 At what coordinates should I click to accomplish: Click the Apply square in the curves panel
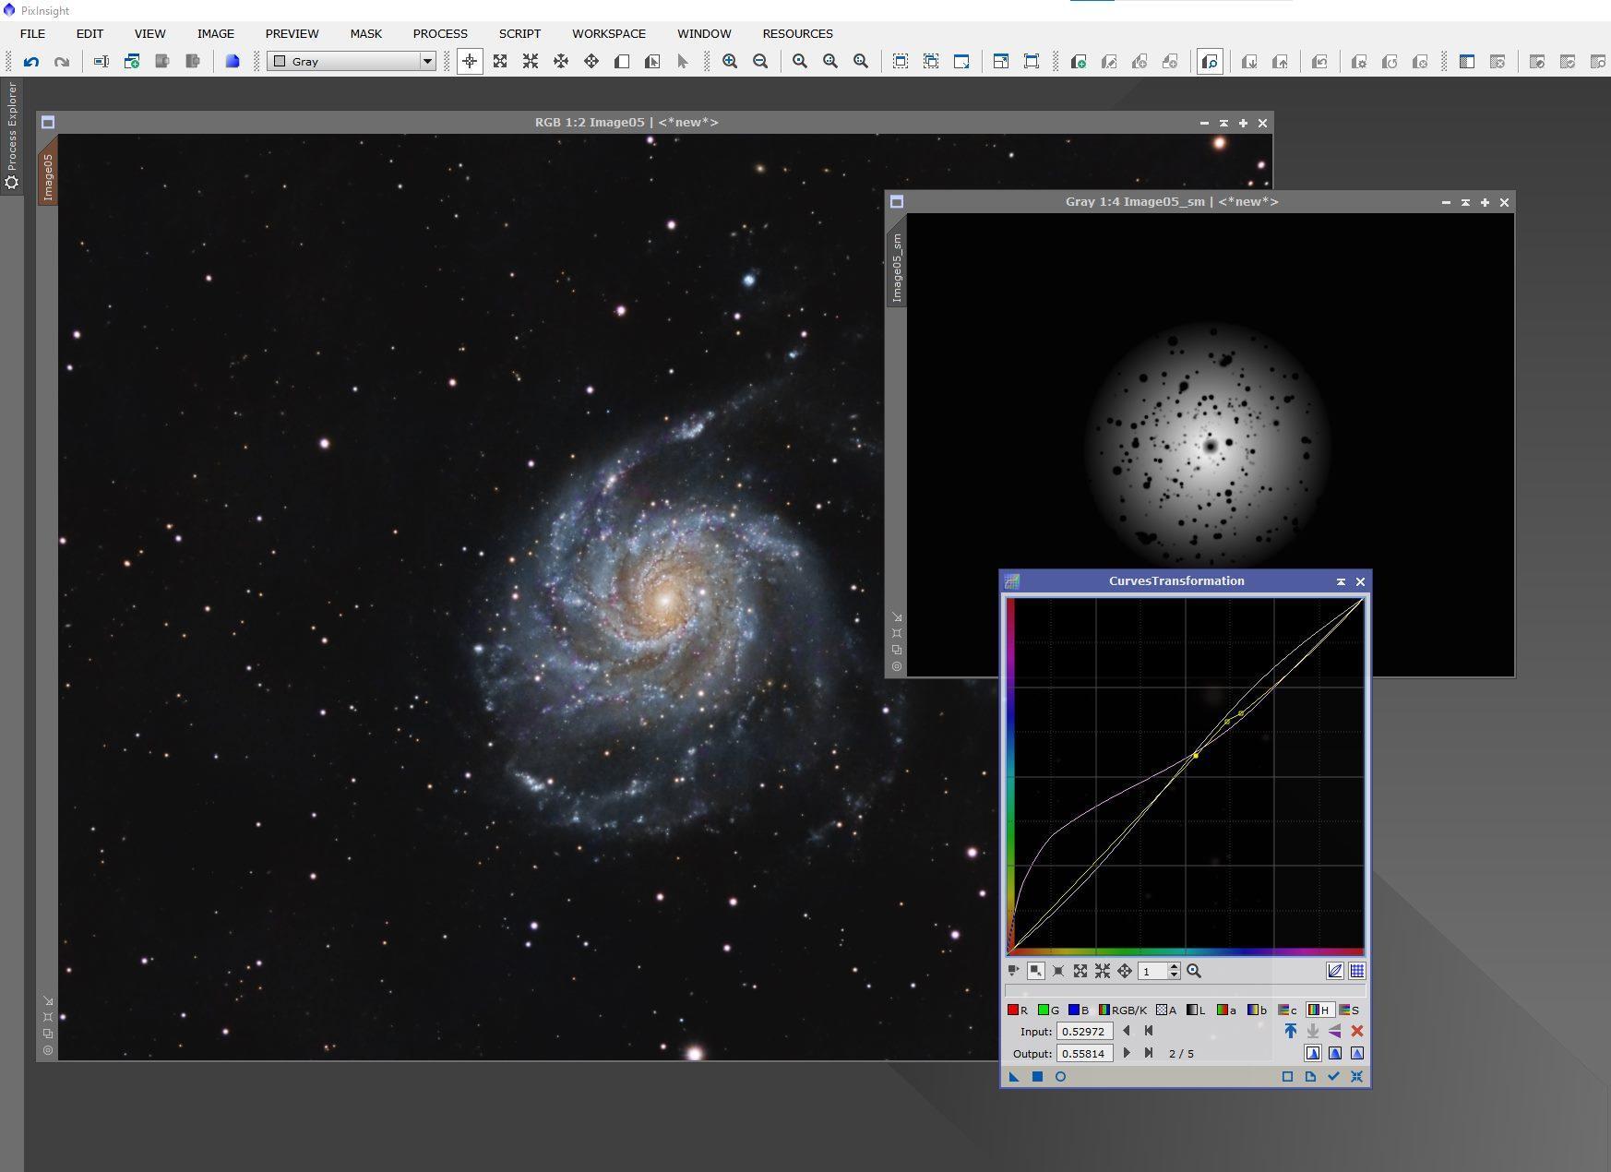pyautogui.click(x=1037, y=1077)
